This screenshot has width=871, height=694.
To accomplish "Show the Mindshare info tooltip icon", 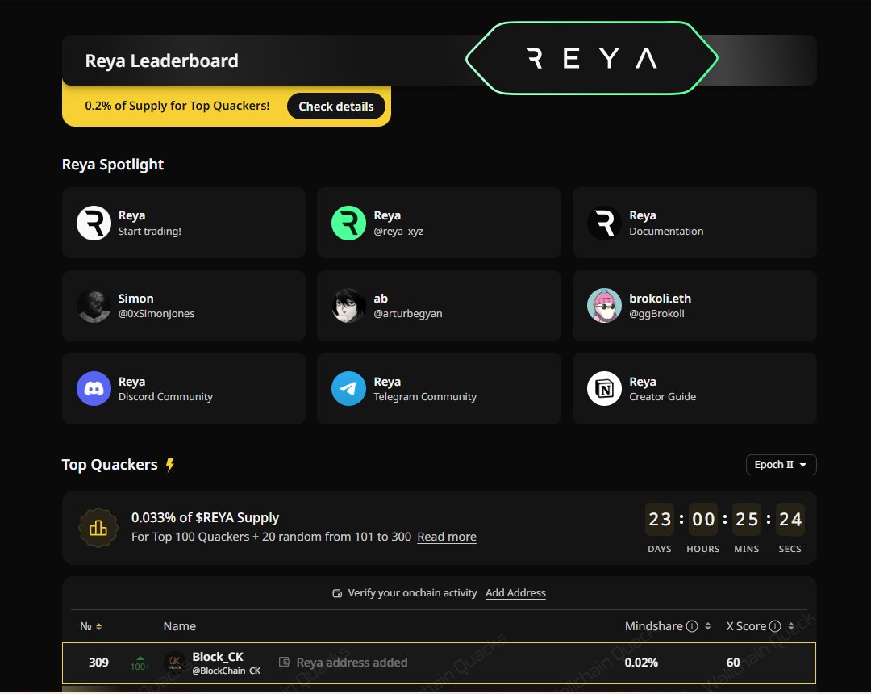I will (692, 626).
